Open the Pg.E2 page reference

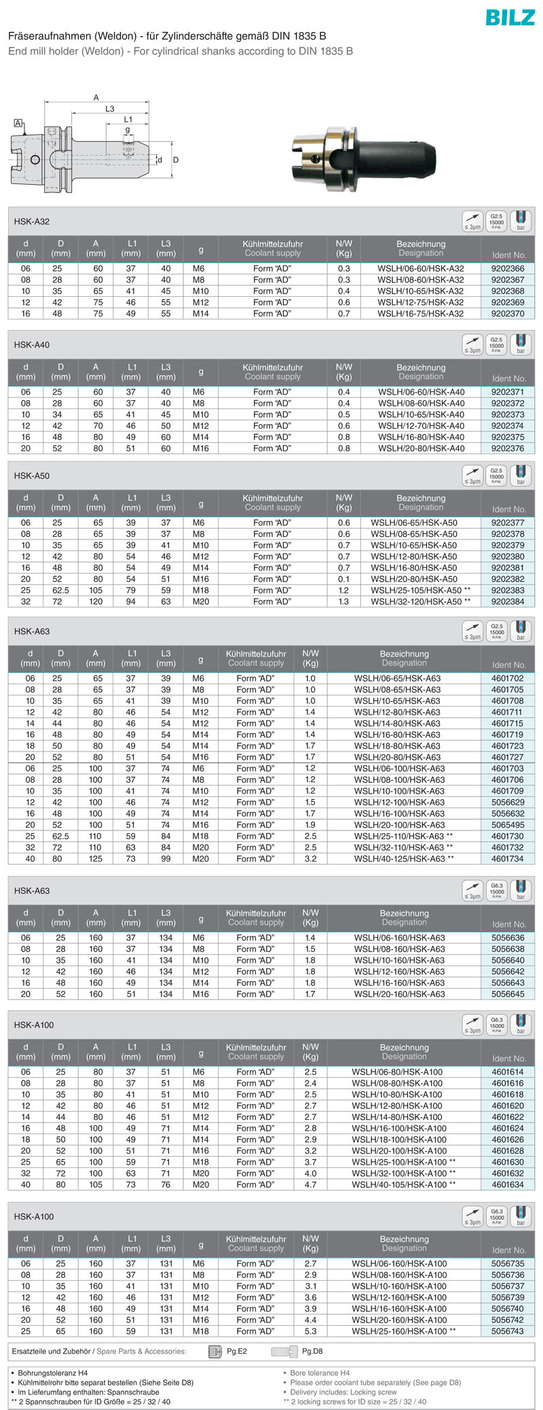pos(237,1352)
